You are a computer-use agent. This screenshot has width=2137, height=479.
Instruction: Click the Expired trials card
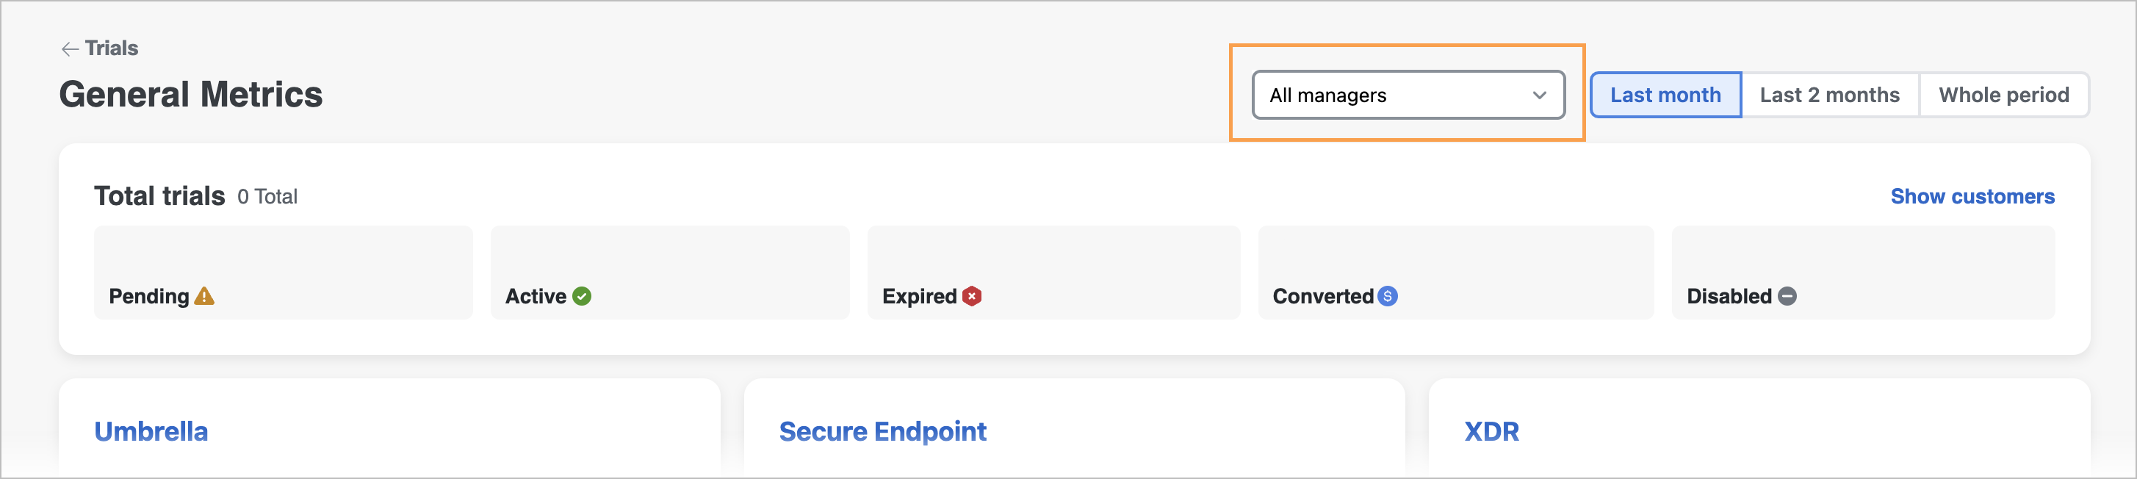pyautogui.click(x=1053, y=273)
